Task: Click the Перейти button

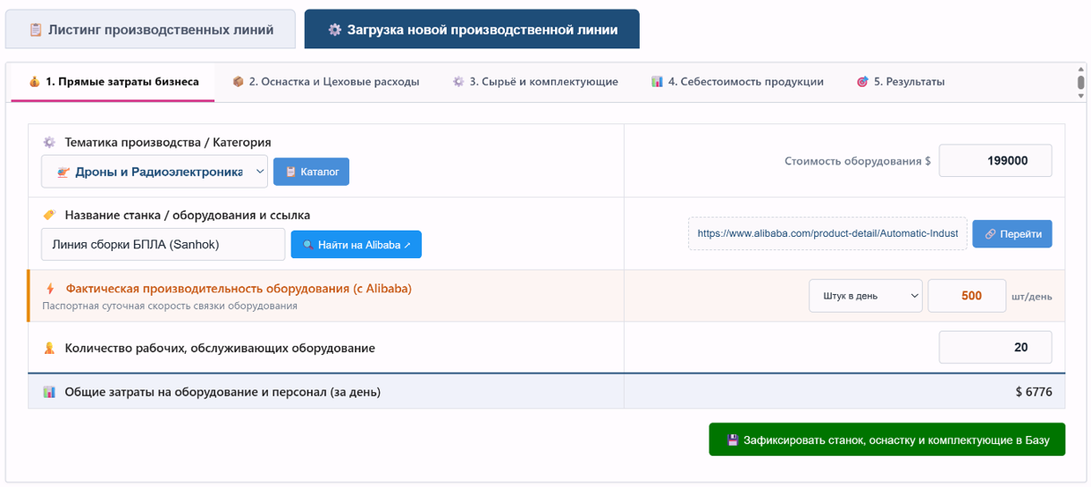Action: click(x=1012, y=234)
